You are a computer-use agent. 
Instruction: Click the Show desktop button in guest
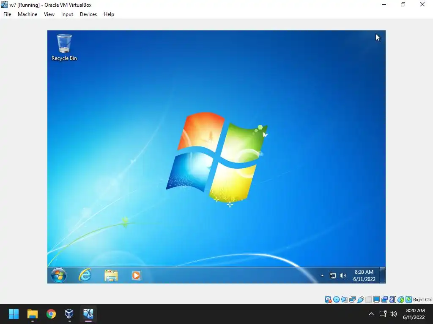382,275
